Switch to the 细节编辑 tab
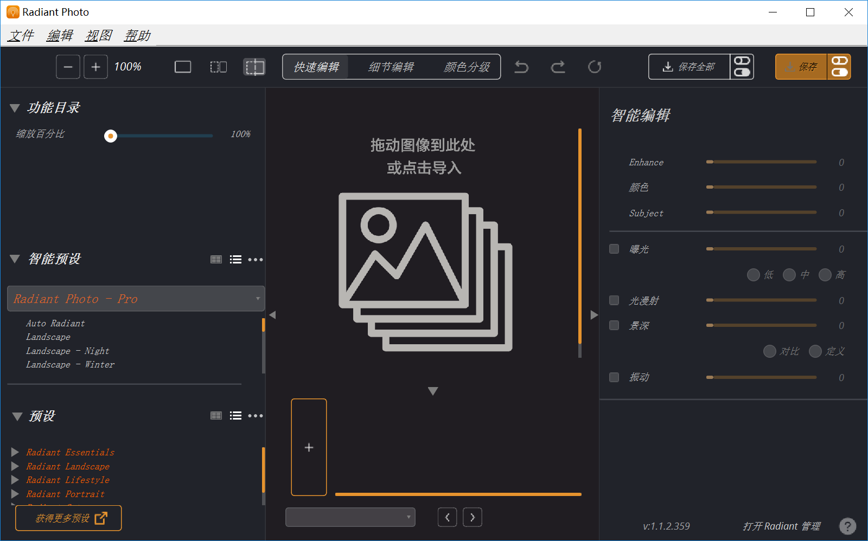 (391, 67)
